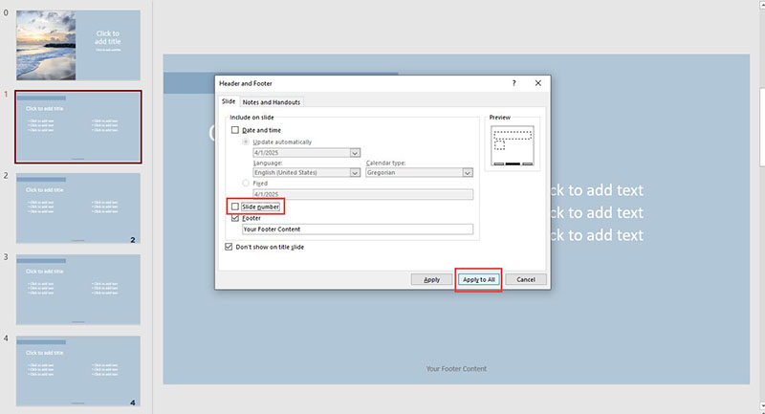Select the Slide tab

click(x=229, y=101)
